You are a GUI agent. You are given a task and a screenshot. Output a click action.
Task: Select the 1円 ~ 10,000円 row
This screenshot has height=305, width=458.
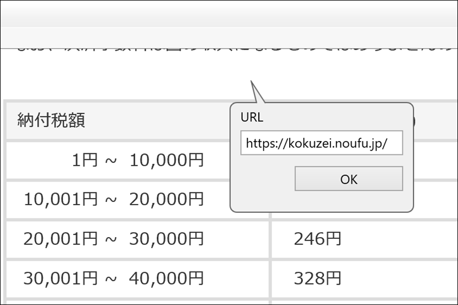(x=137, y=160)
